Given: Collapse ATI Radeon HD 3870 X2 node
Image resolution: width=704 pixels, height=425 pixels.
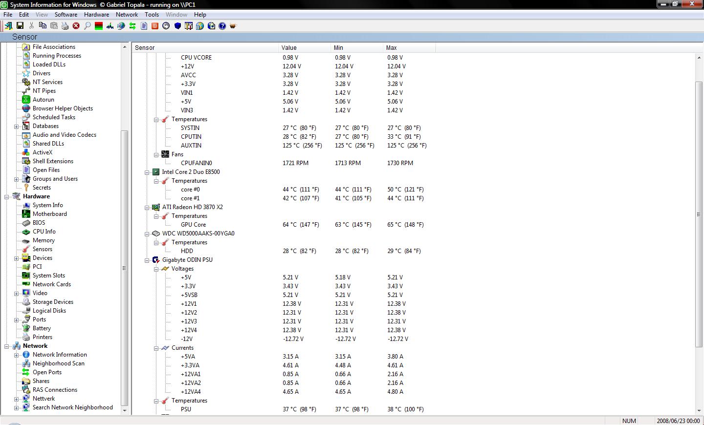Looking at the screenshot, I should pos(147,208).
